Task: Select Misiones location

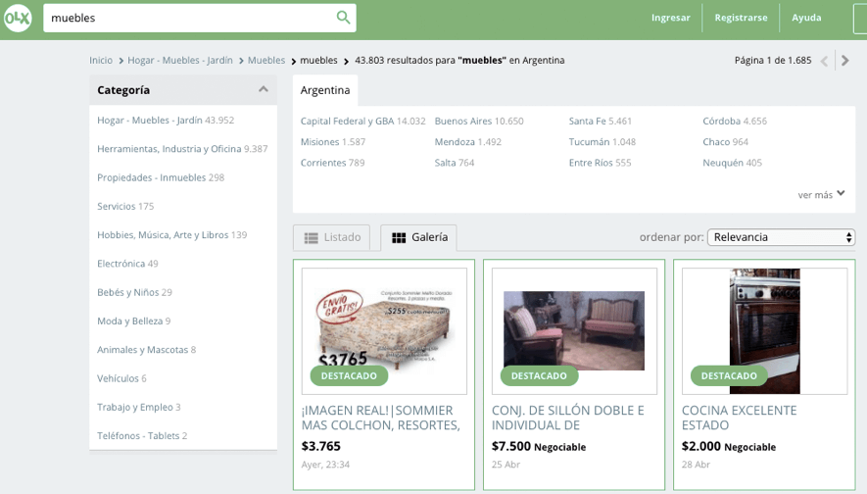Action: coord(333,142)
